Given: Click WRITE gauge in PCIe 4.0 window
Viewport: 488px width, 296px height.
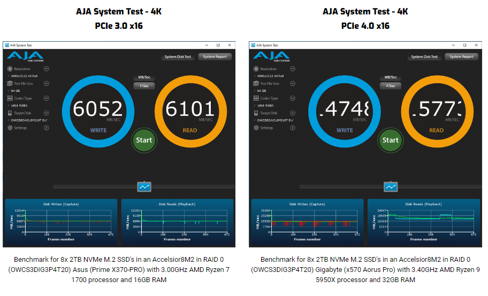Looking at the screenshot, I should (x=345, y=111).
